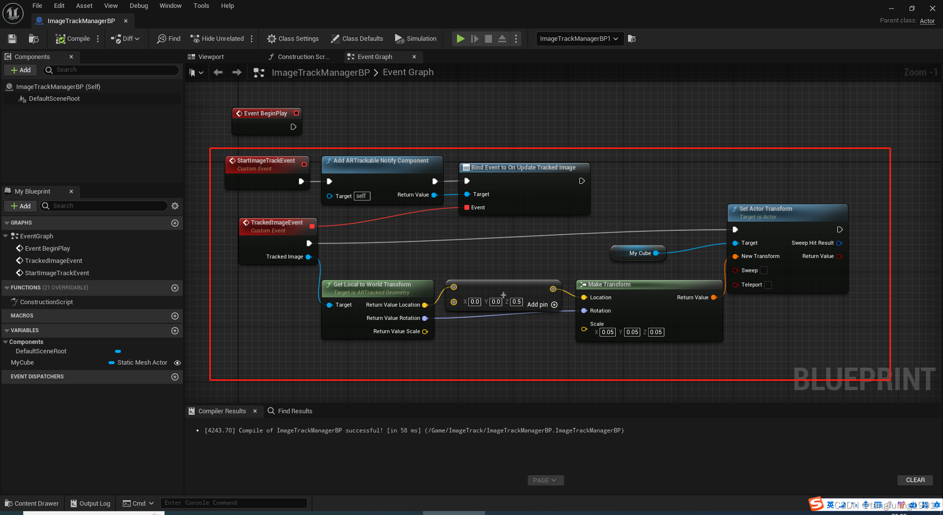Open the Diff dropdown
943x515 pixels.
[125, 39]
